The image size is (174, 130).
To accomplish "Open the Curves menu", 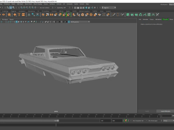I will tap(46, 4).
